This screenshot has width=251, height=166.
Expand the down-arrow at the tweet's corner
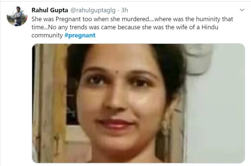pos(242,10)
